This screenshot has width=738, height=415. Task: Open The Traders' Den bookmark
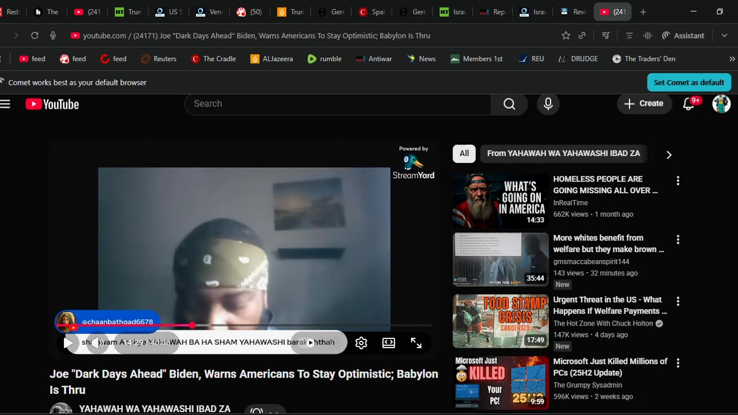coord(643,59)
